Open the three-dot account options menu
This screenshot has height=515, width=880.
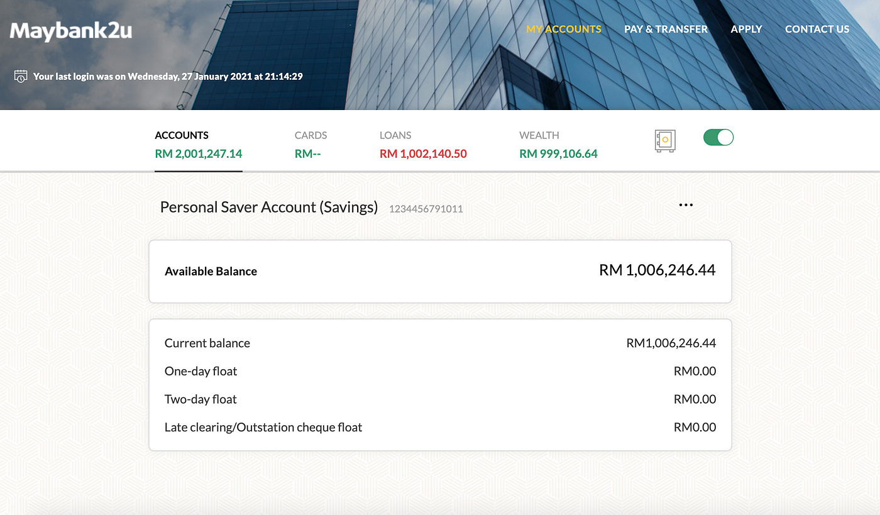(686, 205)
